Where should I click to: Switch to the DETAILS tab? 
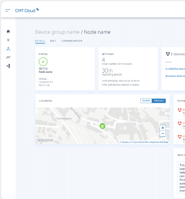[40, 41]
